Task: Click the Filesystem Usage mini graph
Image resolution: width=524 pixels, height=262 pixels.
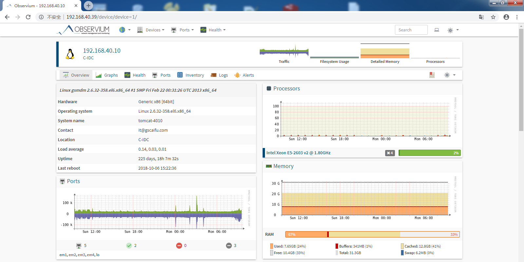Action: (334, 51)
